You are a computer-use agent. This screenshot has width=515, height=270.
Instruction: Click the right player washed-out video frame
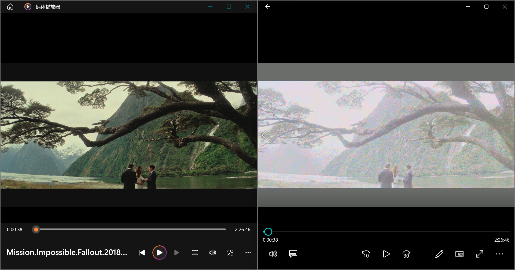tap(386, 135)
